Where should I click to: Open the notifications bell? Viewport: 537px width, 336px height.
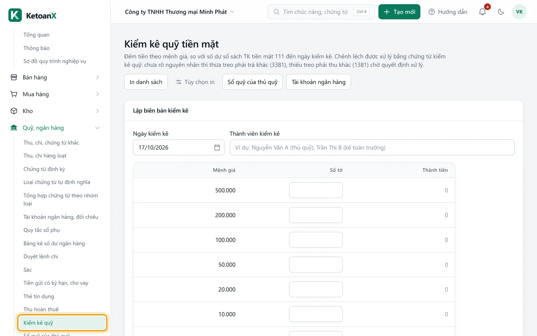482,12
